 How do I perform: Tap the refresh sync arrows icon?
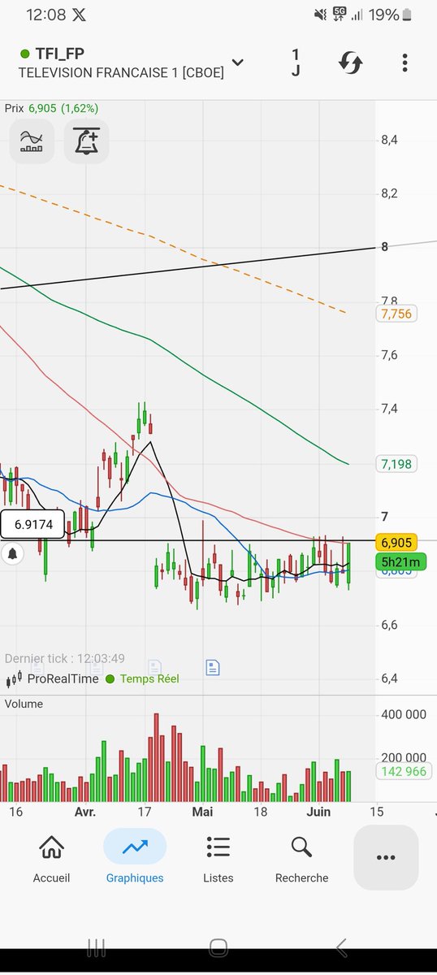pyautogui.click(x=350, y=63)
